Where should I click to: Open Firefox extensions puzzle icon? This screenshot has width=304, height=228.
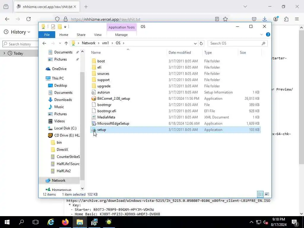(x=286, y=19)
